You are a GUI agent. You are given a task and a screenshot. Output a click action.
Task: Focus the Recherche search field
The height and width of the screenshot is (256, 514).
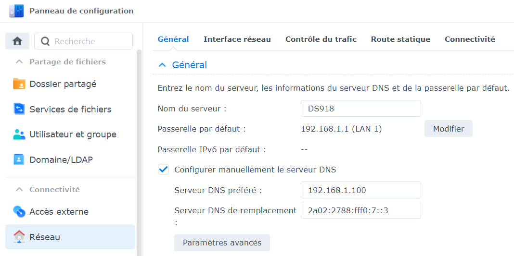[84, 41]
